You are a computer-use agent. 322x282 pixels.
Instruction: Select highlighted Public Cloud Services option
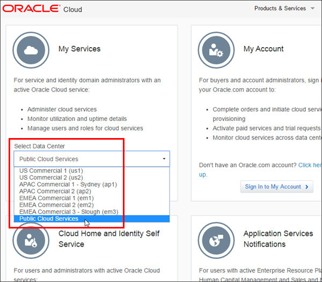pyautogui.click(x=92, y=218)
